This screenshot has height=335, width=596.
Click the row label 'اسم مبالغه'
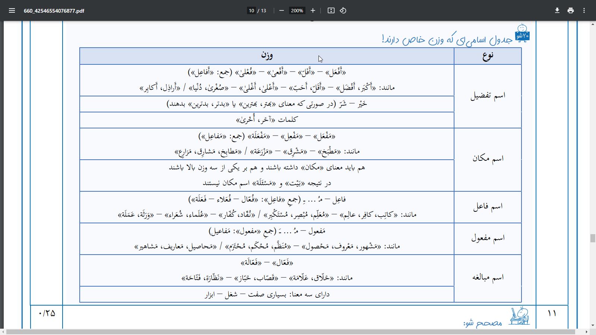click(488, 278)
